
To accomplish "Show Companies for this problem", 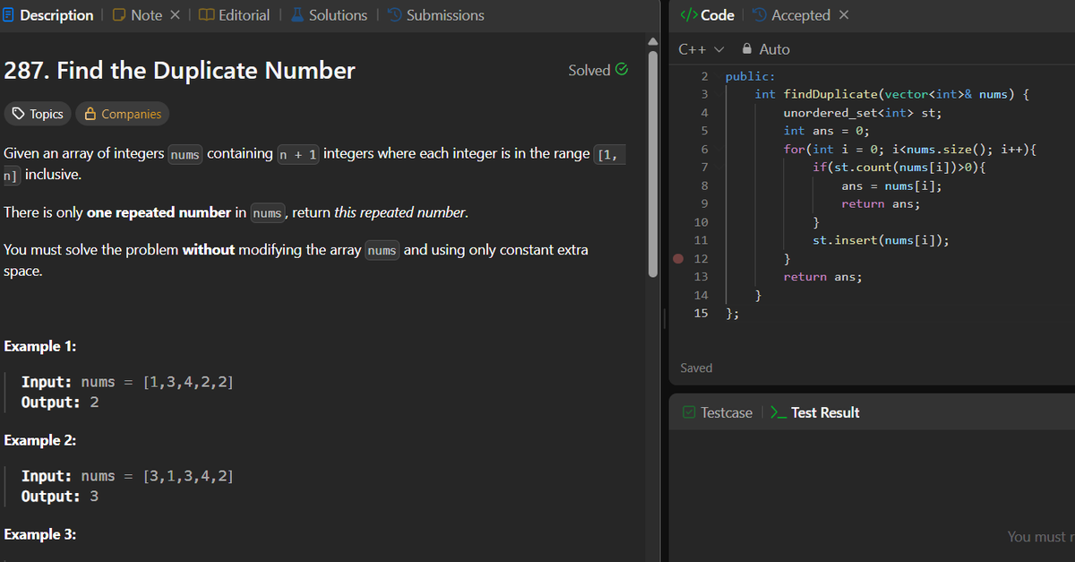I will [x=123, y=114].
